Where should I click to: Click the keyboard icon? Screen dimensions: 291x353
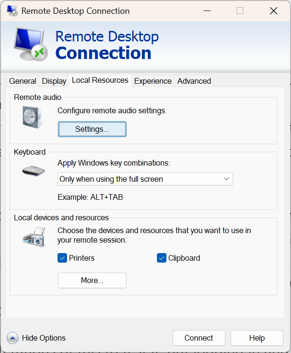tap(33, 170)
